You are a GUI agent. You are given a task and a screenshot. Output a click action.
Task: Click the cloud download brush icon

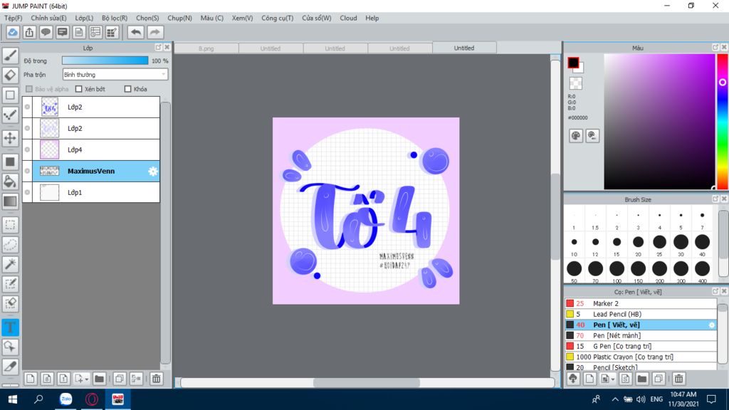click(573, 379)
